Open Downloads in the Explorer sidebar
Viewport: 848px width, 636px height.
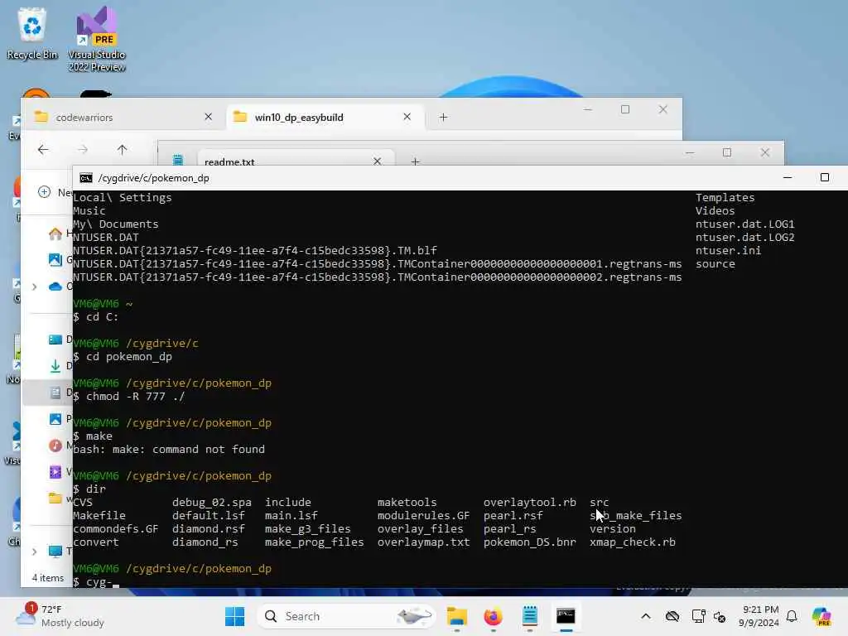pos(55,366)
